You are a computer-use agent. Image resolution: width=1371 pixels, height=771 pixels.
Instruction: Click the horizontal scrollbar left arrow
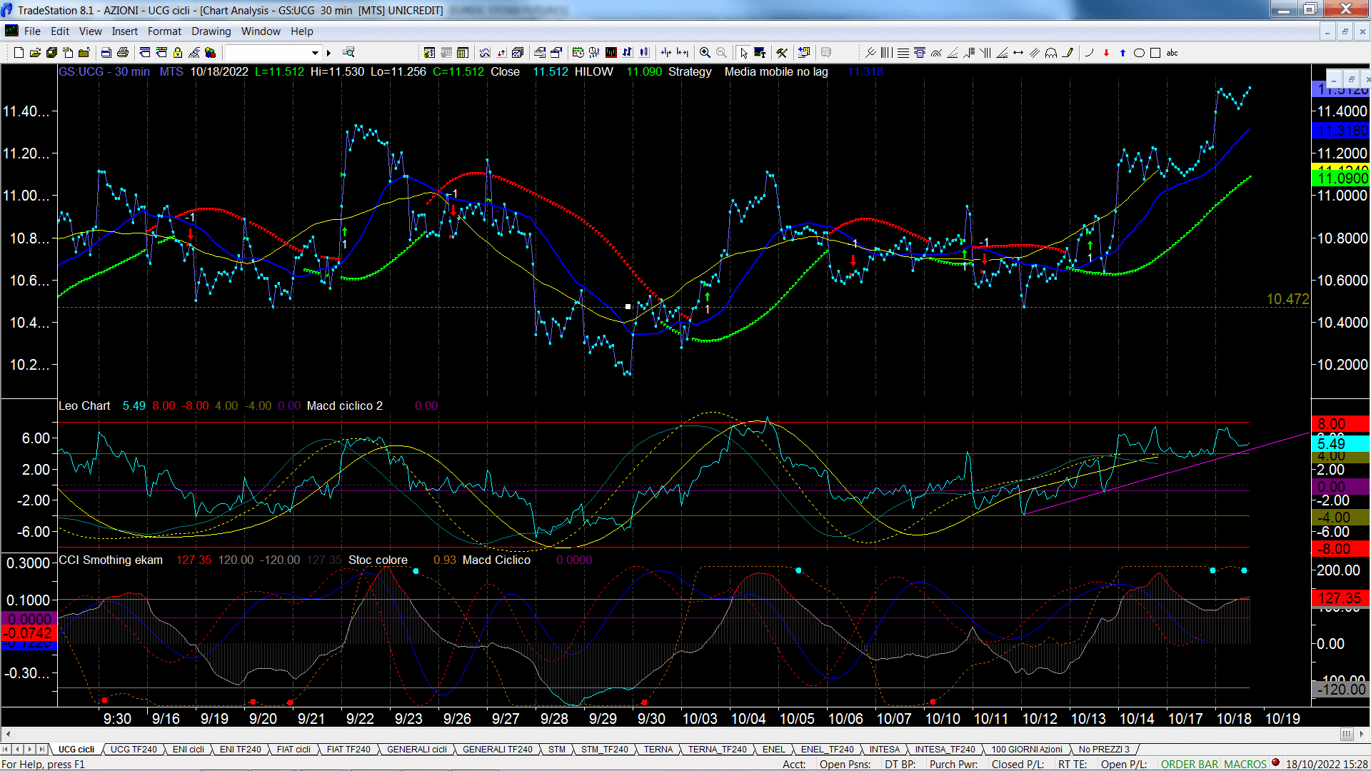point(8,734)
